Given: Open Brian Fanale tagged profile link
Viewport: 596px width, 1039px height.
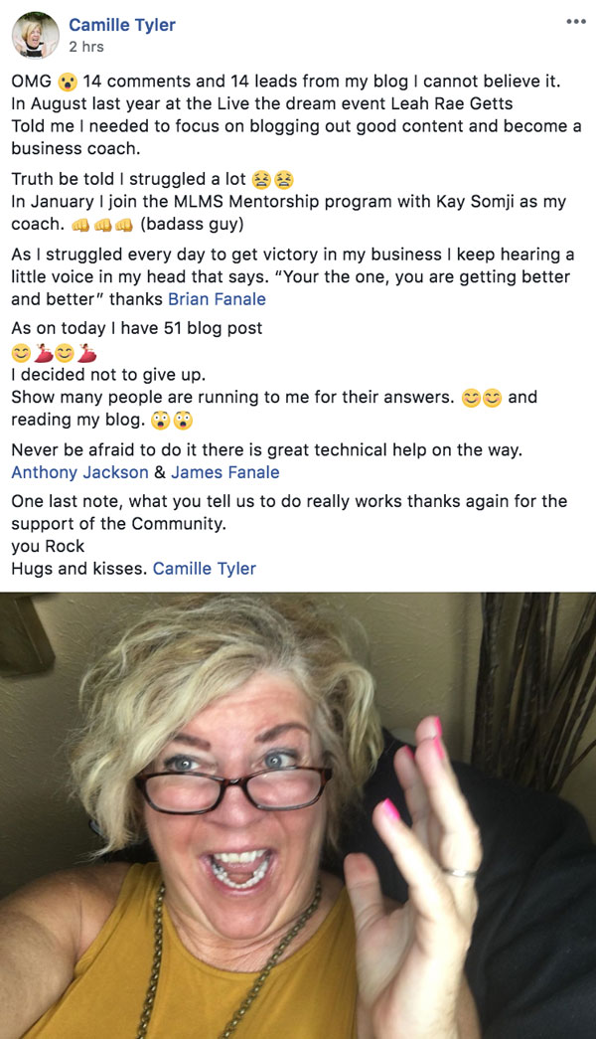Looking at the screenshot, I should tap(218, 299).
